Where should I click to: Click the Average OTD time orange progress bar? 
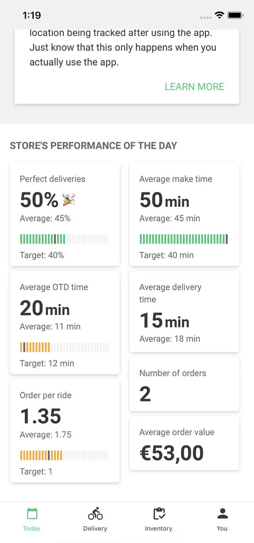pyautogui.click(x=64, y=347)
